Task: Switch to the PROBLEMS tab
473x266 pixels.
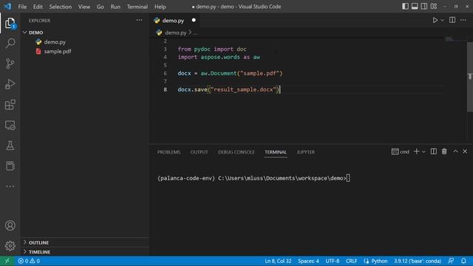Action: [169, 152]
